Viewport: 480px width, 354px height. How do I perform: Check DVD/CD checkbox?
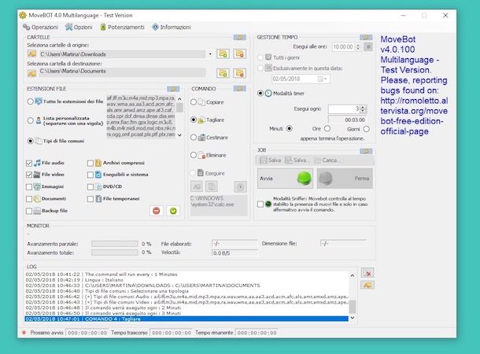click(x=90, y=186)
